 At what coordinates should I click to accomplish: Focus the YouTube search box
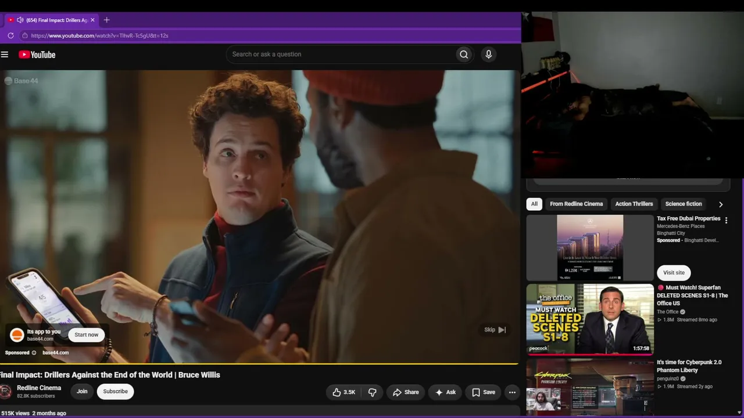click(341, 55)
